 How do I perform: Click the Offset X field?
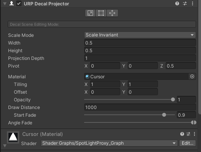coord(105,92)
